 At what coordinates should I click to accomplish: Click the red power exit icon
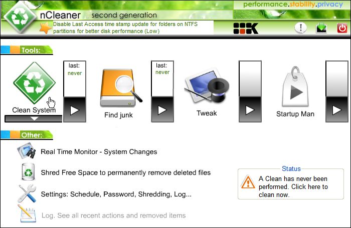(x=342, y=28)
